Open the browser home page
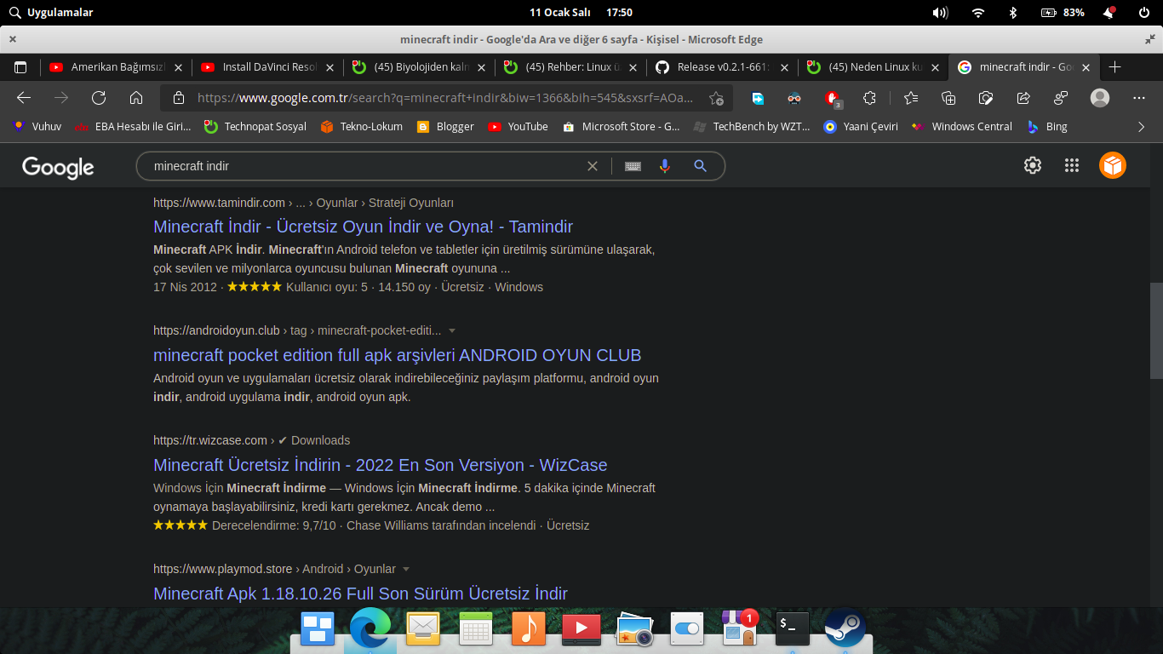 tap(136, 98)
